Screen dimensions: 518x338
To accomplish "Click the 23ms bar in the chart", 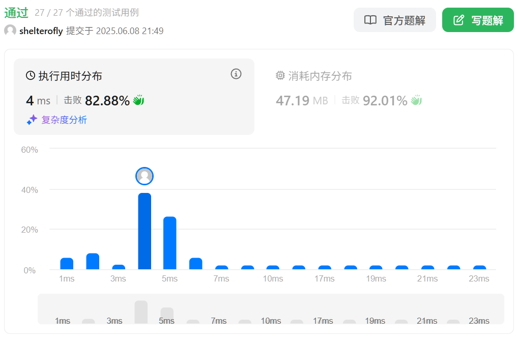I will coord(480,268).
